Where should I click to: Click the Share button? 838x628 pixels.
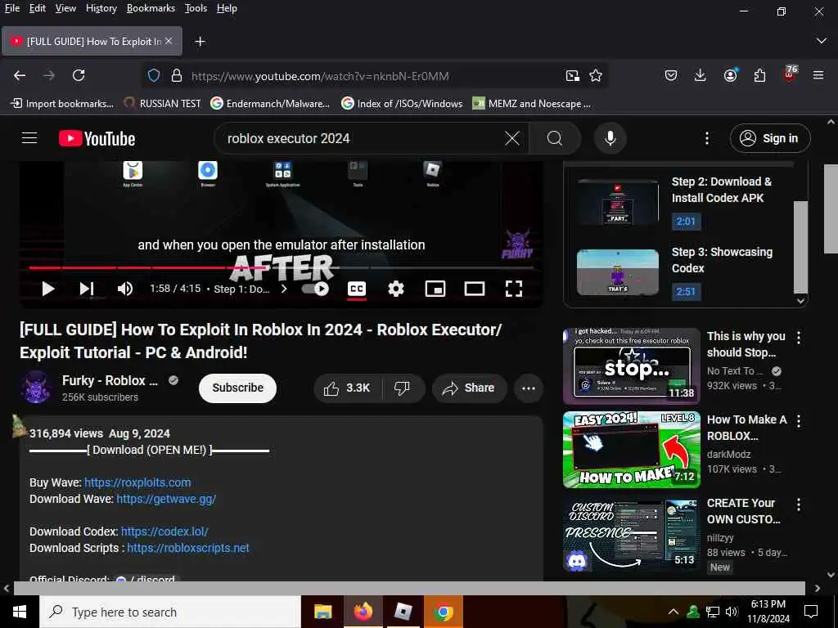click(x=469, y=388)
